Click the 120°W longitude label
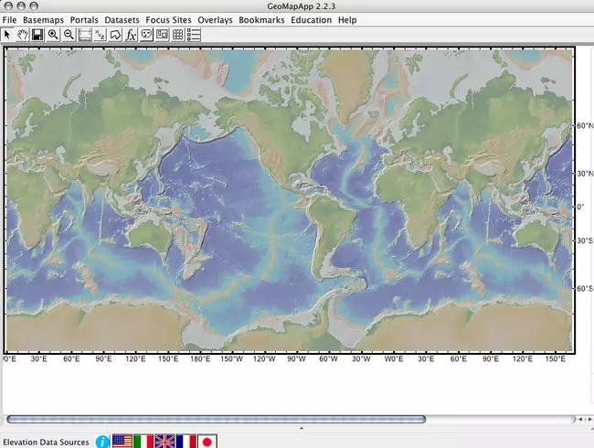This screenshot has height=448, width=594. [x=264, y=359]
